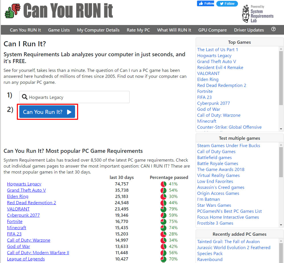Viewport: 284px width, 263px height.
Task: Click Hogwarts Legacy pass-rate pie chart
Action: pos(163,184)
